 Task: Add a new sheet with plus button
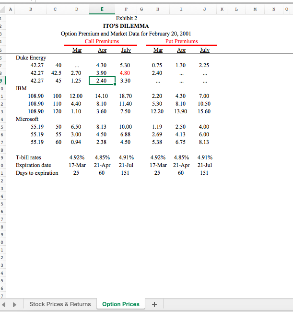point(154,304)
